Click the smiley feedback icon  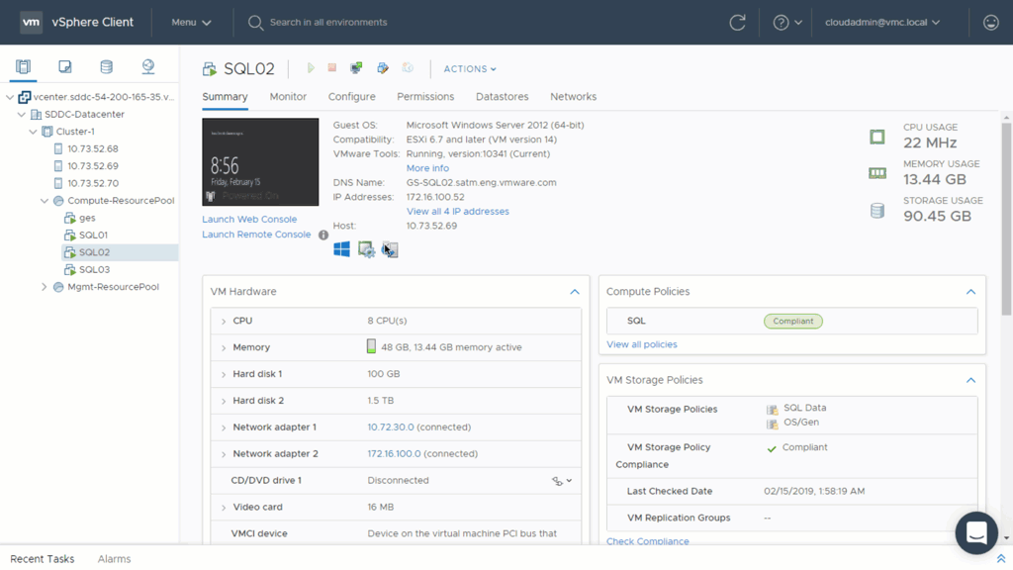tap(991, 23)
